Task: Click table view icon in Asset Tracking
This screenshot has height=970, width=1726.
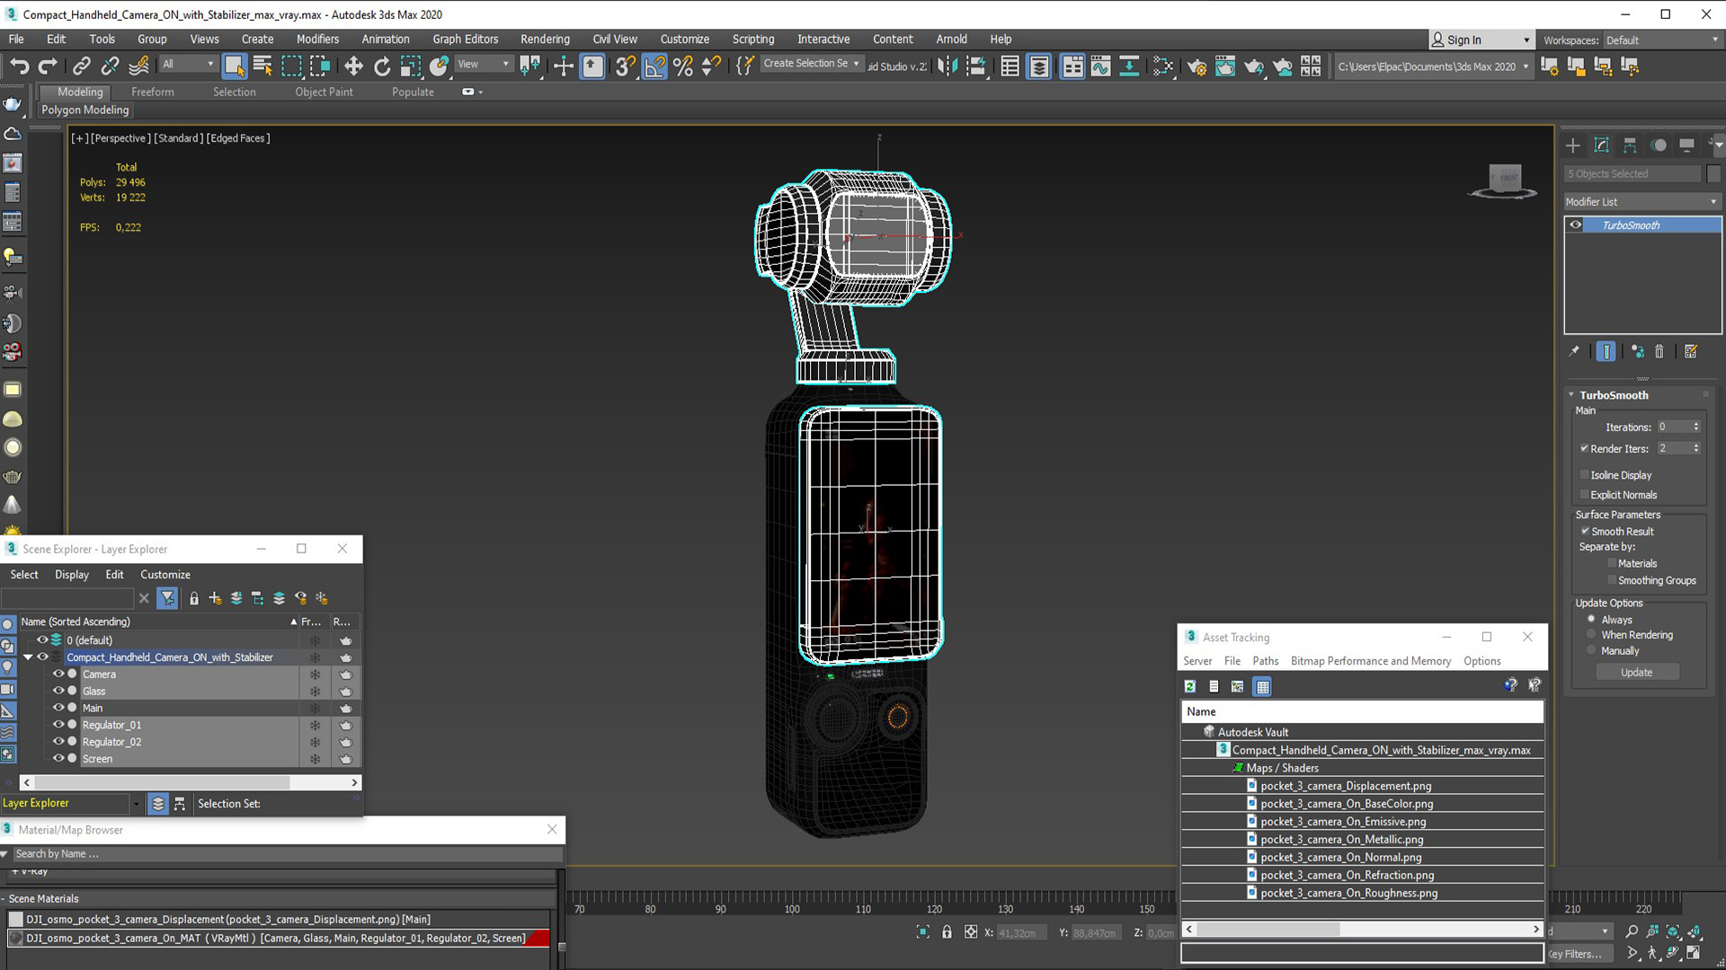Action: click(x=1262, y=686)
